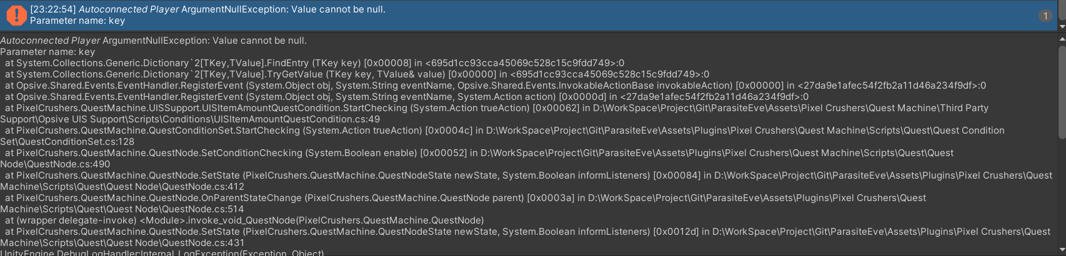Click the detail pane scrollbar down arrow

tap(1062, 252)
